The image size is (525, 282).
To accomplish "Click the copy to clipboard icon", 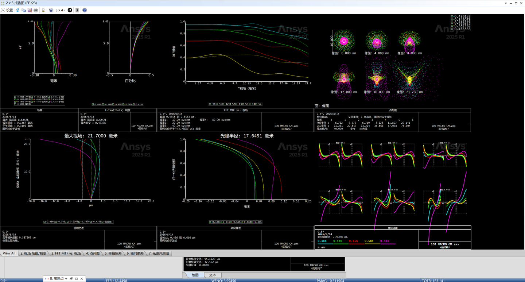I will [24, 10].
